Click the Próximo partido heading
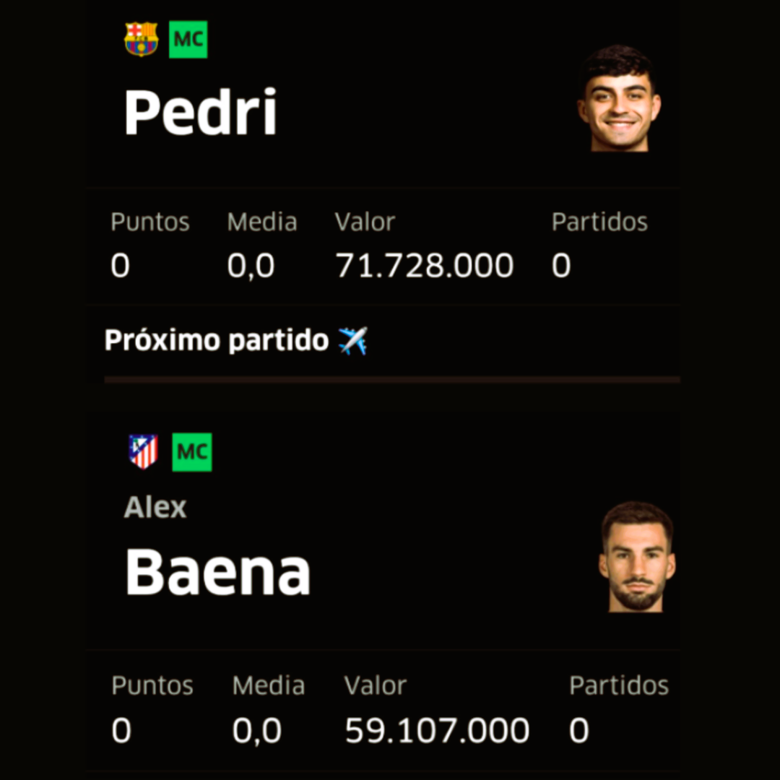 [217, 340]
